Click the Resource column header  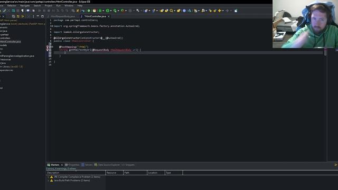coord(114,173)
